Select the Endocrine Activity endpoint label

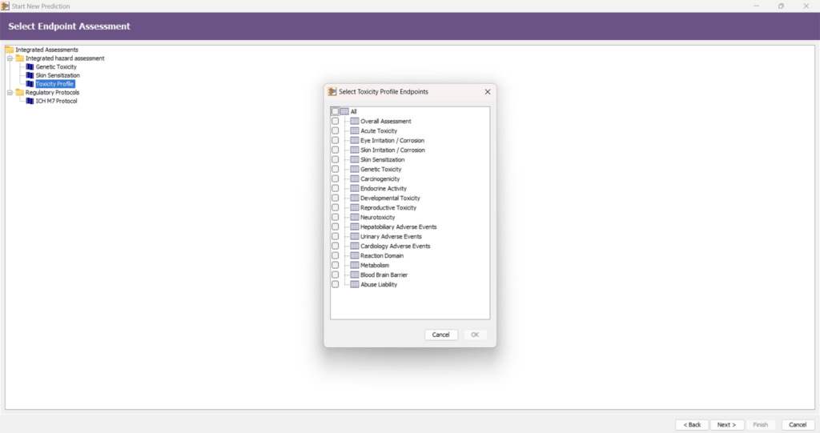coord(384,189)
